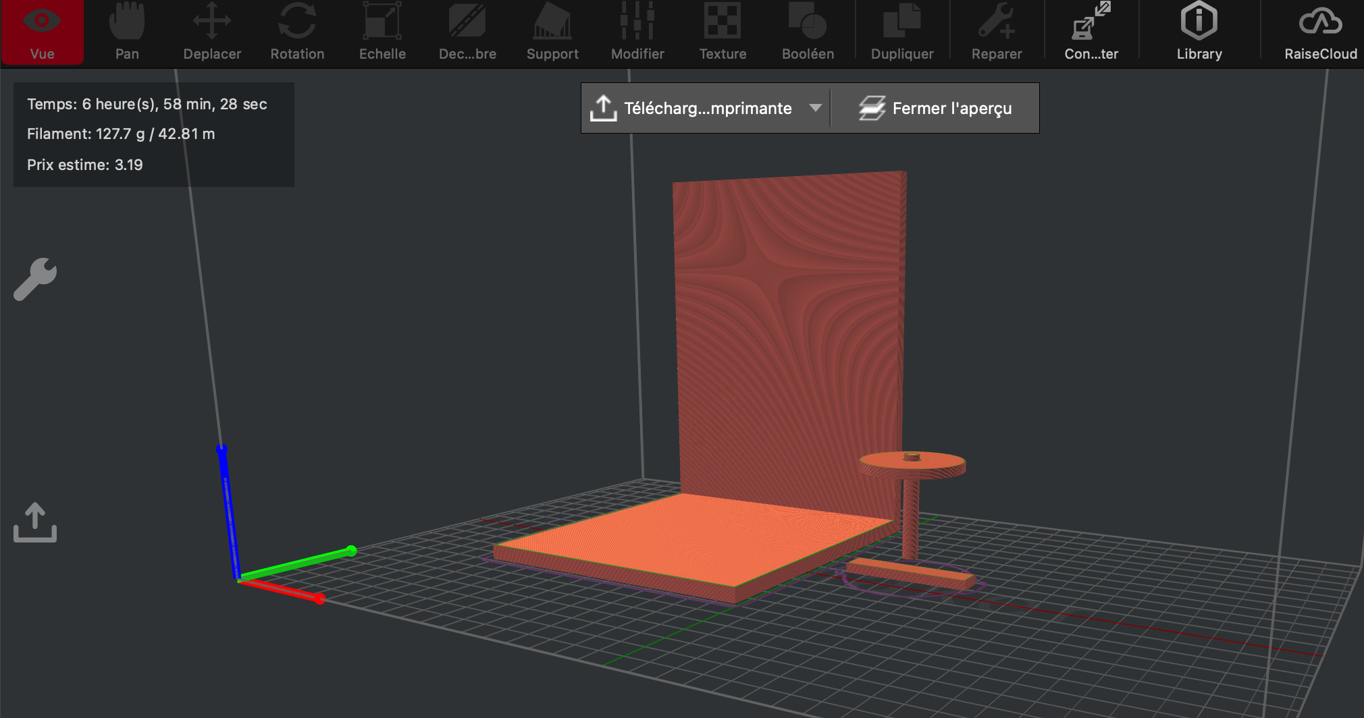Select the Vue eye tool
Viewport: 1364px width, 718px height.
click(x=42, y=32)
